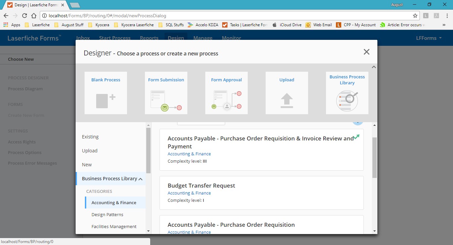Bookmark this page with the star
This screenshot has height=245, width=453.
(x=415, y=16)
